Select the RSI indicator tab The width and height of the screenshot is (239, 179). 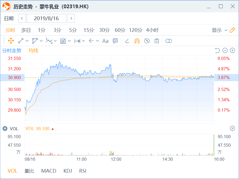(83, 171)
